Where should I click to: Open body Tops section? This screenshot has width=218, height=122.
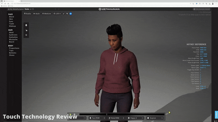[11, 51]
